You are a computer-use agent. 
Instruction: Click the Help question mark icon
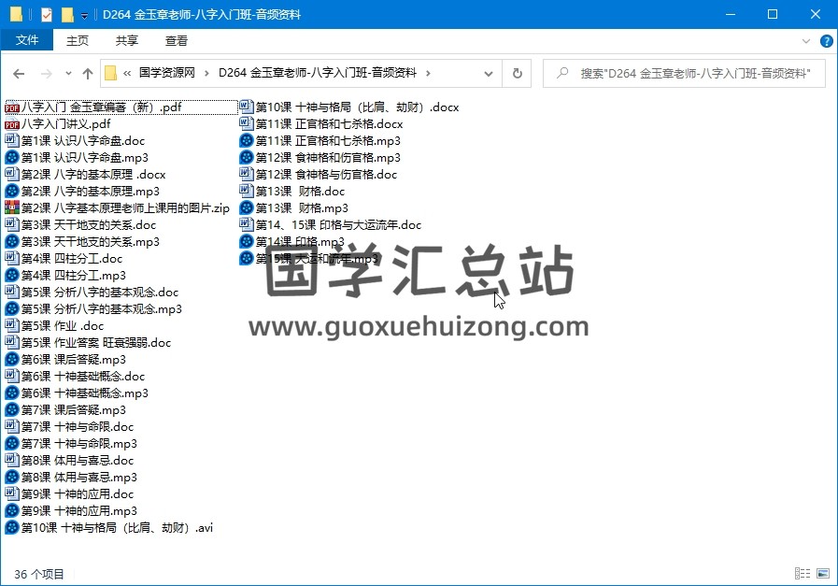[x=826, y=41]
